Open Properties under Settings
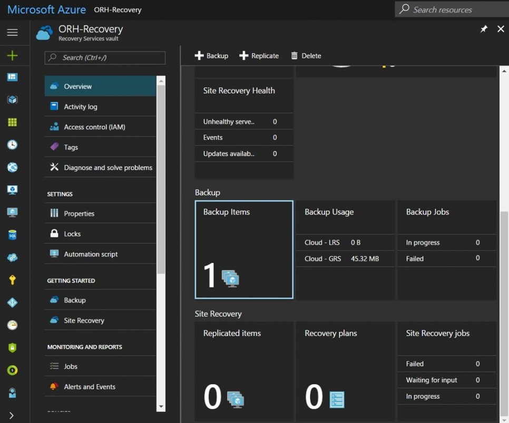The height and width of the screenshot is (423, 509). click(100, 213)
